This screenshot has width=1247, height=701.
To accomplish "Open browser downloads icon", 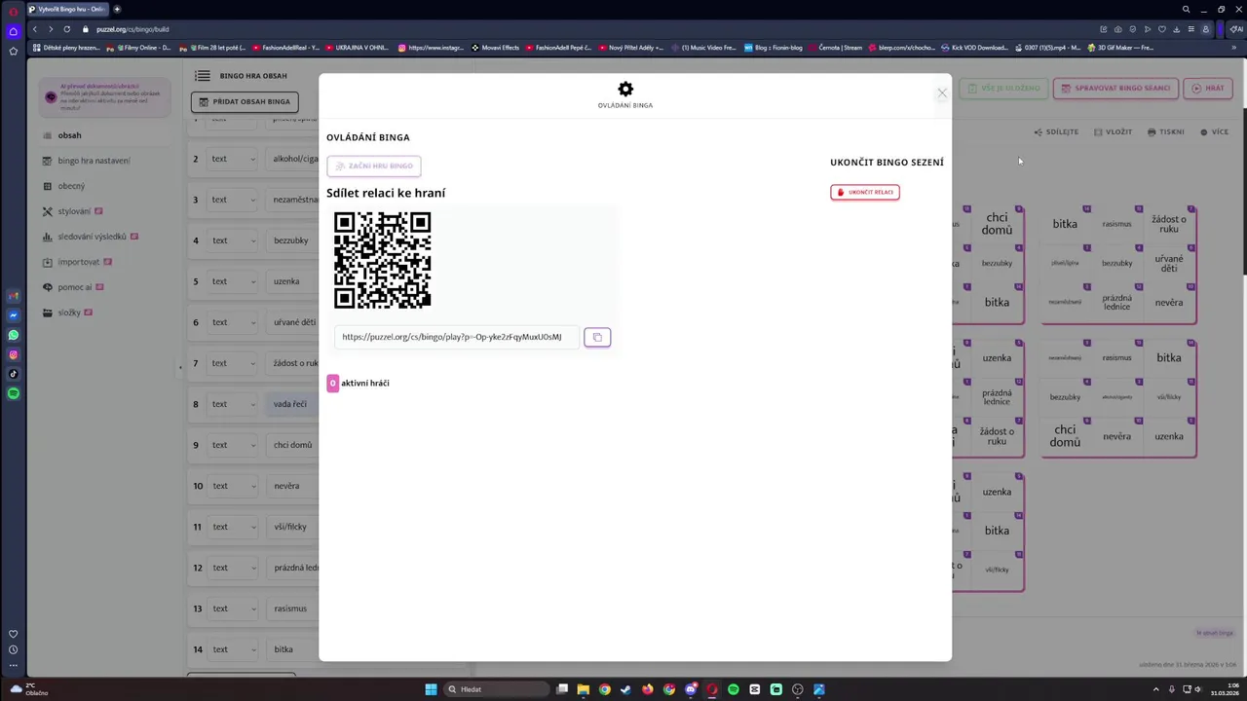I will [1176, 29].
